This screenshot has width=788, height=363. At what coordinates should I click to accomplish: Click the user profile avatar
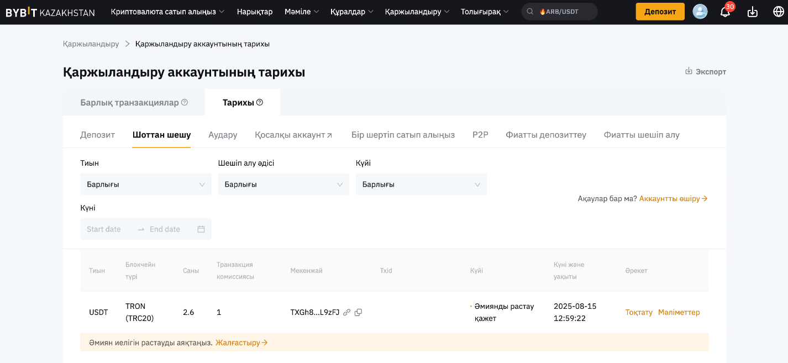click(700, 12)
